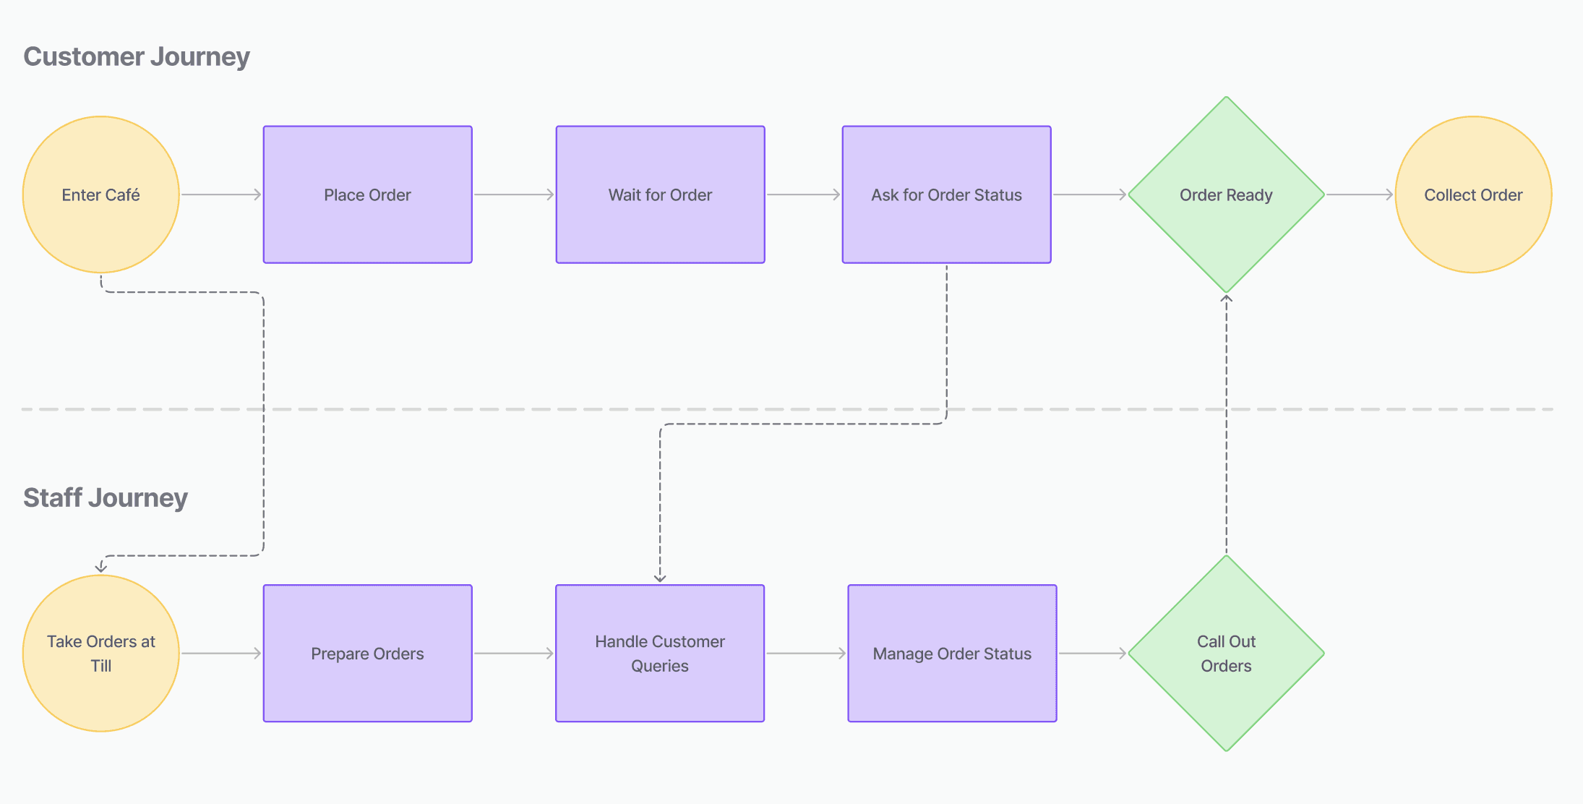Click the Place Order box
The height and width of the screenshot is (804, 1583).
(367, 194)
